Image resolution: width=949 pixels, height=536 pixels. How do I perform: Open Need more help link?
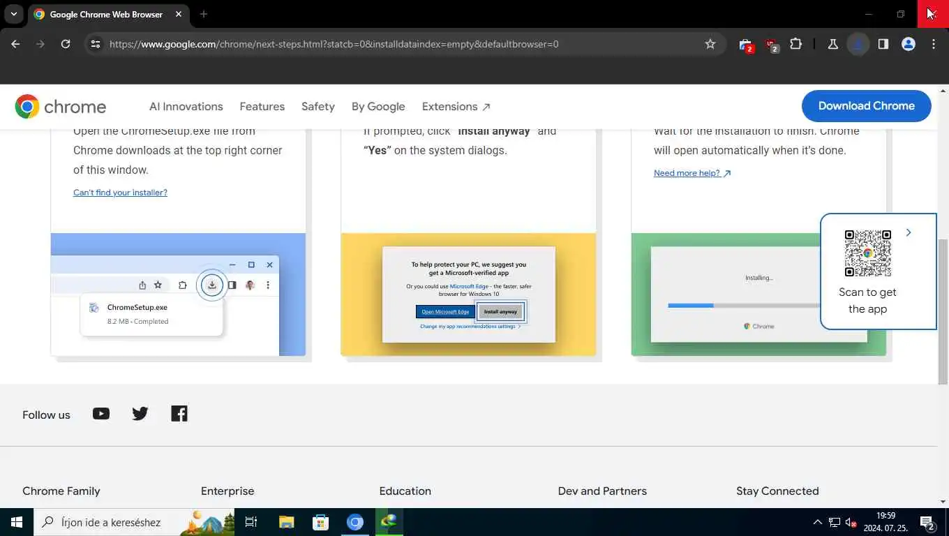[x=692, y=173]
